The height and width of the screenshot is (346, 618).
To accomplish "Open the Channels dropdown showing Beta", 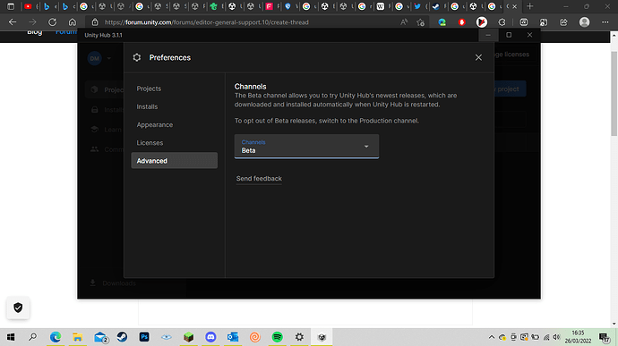I will (x=306, y=147).
